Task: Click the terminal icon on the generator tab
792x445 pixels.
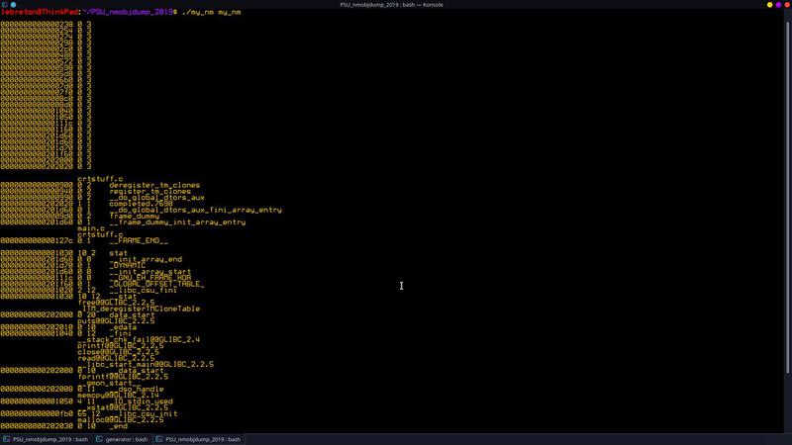Action: pyautogui.click(x=100, y=439)
